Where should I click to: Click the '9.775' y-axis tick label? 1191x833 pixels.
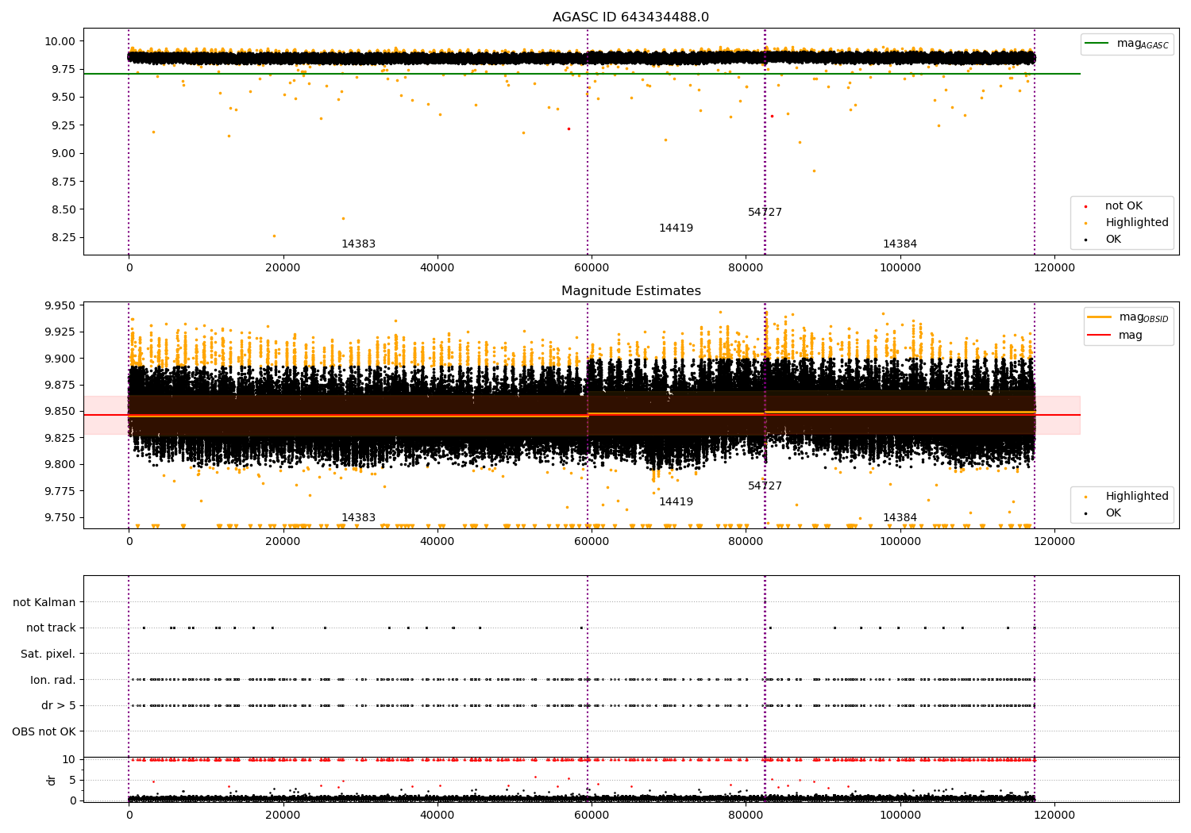pyautogui.click(x=60, y=491)
